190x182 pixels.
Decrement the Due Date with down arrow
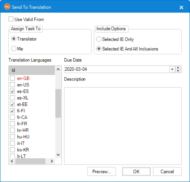(x=178, y=71)
